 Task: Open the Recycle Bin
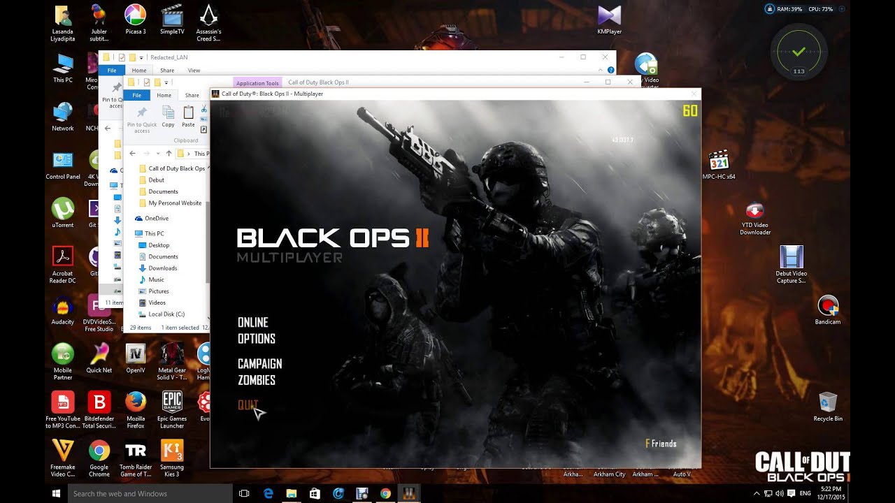(x=828, y=407)
